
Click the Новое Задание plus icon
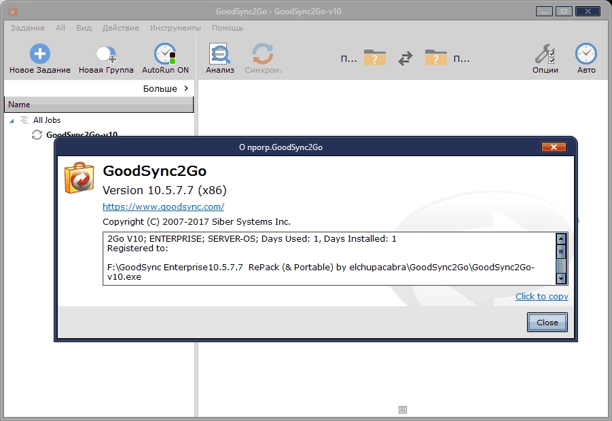(40, 54)
